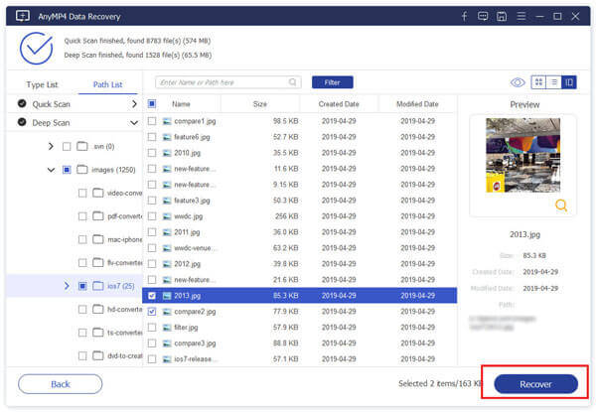Select the Path List tab
The image size is (596, 412).
click(x=107, y=84)
